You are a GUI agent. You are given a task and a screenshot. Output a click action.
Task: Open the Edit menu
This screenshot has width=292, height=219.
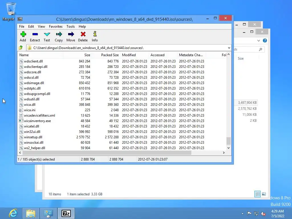point(31,27)
